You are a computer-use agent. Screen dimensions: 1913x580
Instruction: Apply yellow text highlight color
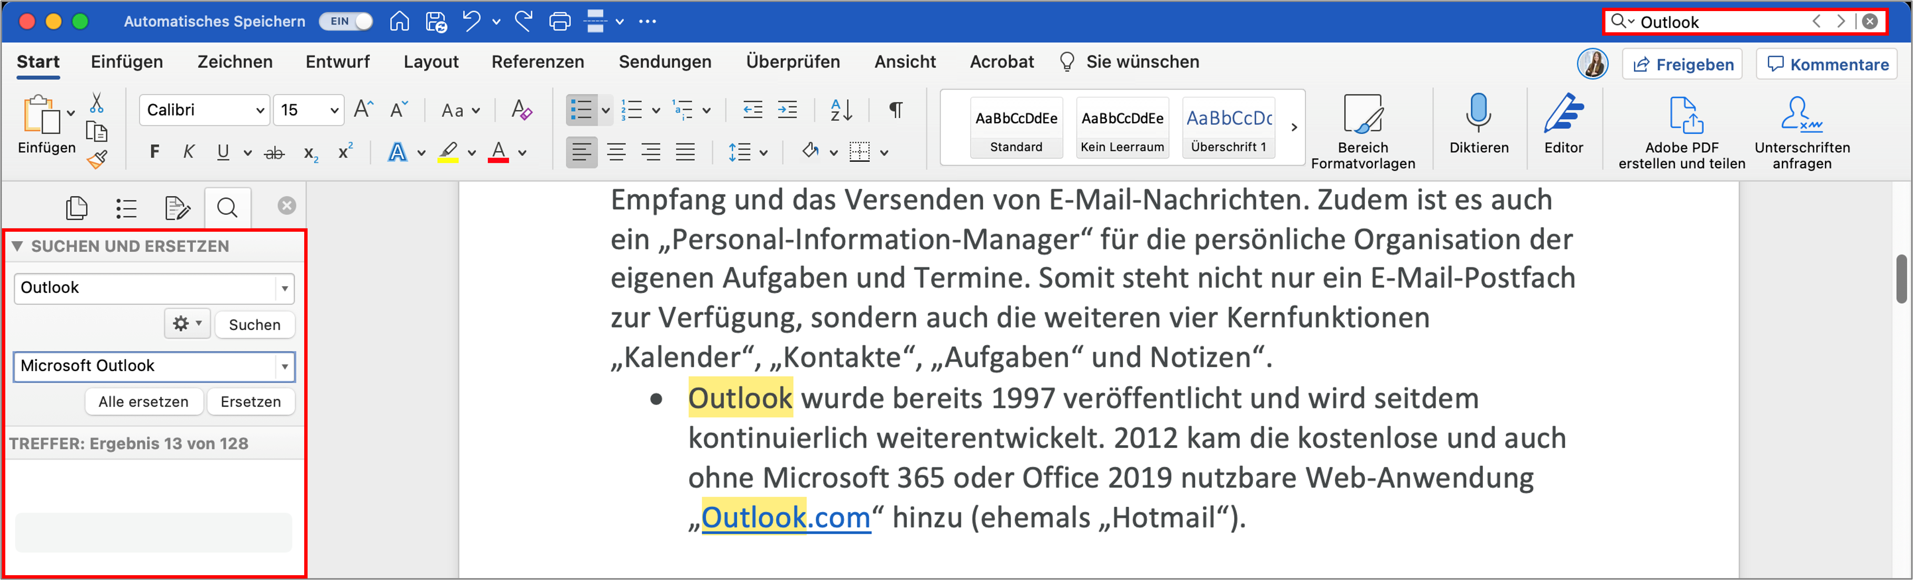tap(448, 152)
